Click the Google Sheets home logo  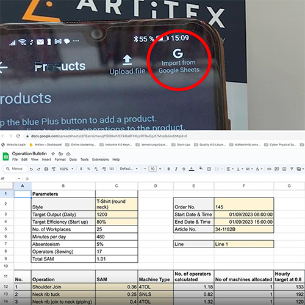point(5,156)
